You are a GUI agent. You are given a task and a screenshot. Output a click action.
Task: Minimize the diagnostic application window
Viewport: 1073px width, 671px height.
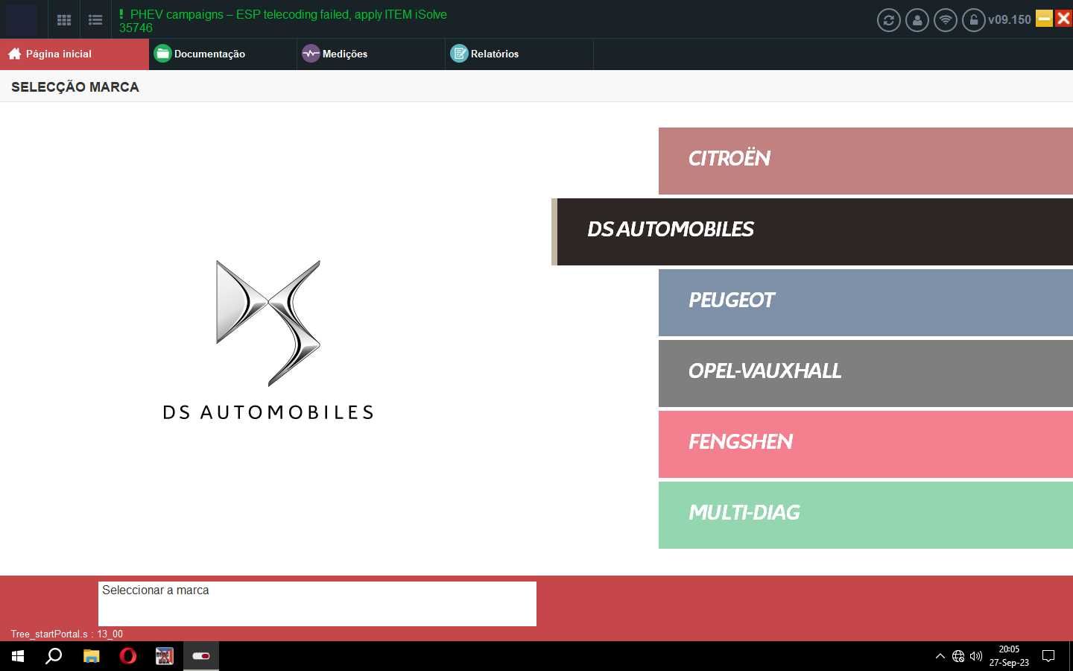(x=1044, y=18)
